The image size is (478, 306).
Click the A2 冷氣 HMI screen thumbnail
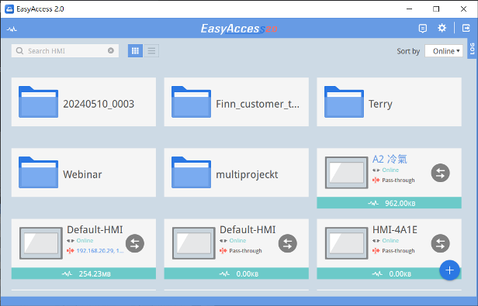pyautogui.click(x=346, y=173)
